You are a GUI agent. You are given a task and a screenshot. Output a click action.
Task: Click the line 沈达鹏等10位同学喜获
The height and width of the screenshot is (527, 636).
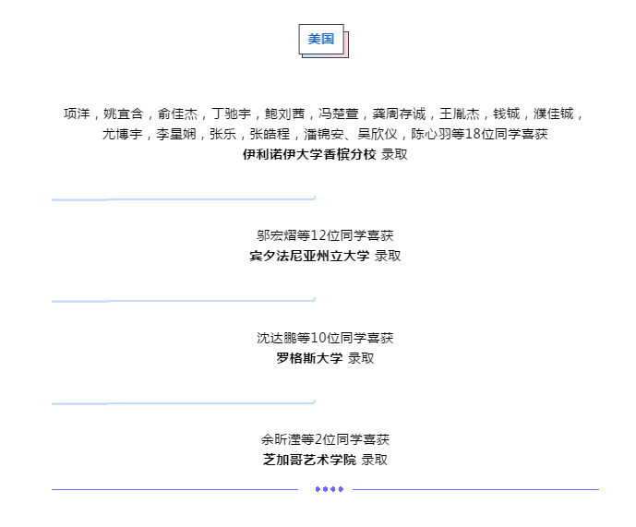point(325,338)
